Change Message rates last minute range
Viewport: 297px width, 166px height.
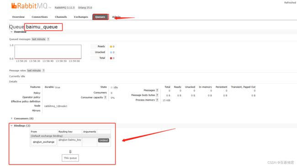tap(34, 70)
